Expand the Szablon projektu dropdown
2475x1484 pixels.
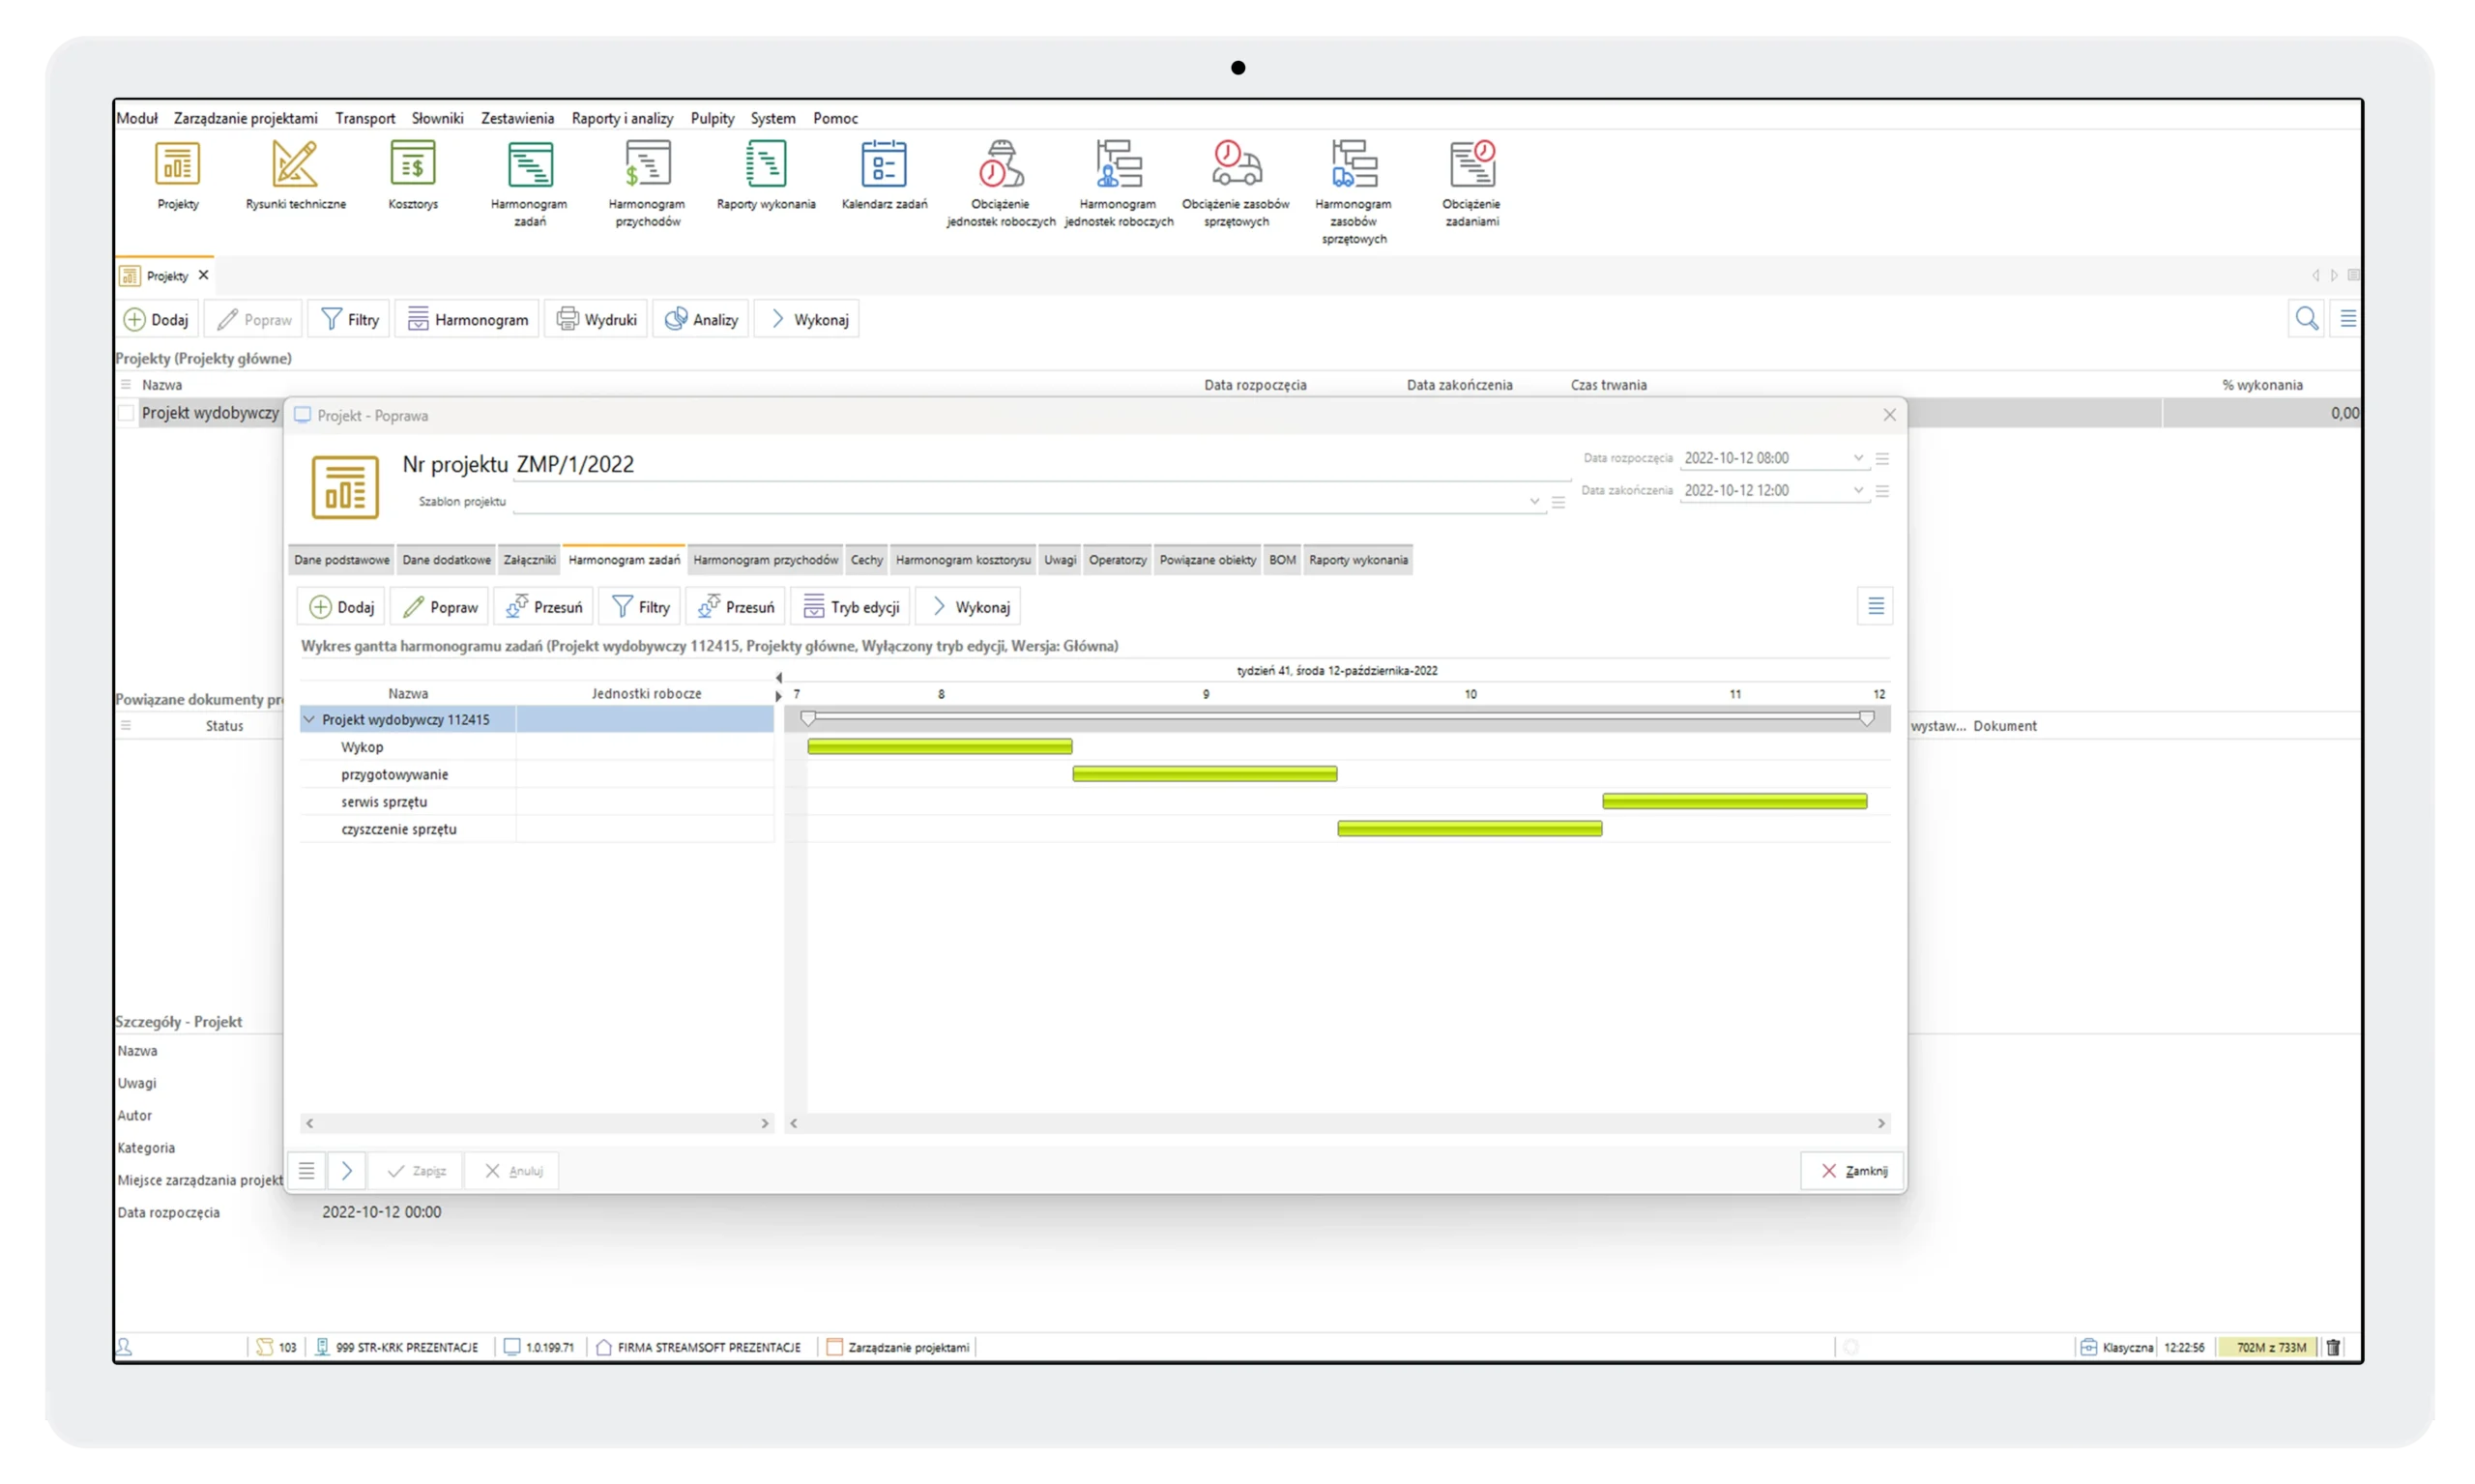1534,502
